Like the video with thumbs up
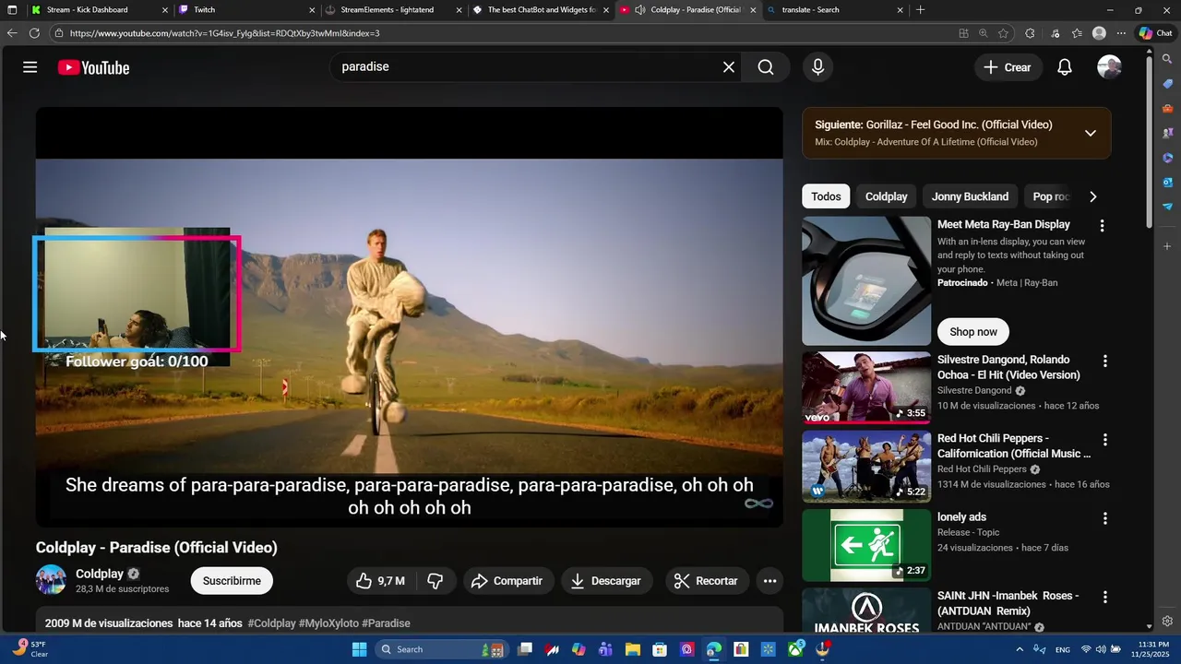Screen dimensions: 1181x664 click(x=382, y=581)
